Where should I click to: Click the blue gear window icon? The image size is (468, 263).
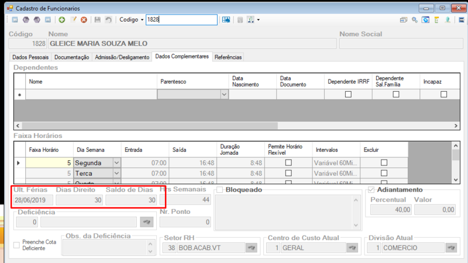[x=426, y=20]
